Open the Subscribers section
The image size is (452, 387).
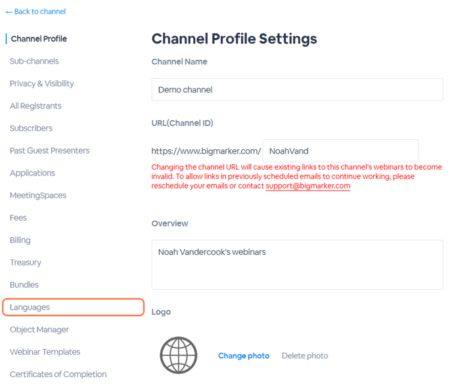point(31,128)
